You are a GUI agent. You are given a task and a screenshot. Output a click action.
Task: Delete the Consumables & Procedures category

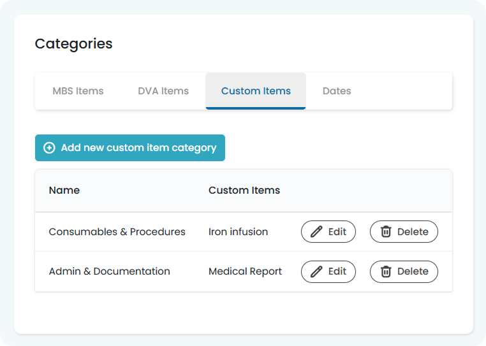point(404,232)
